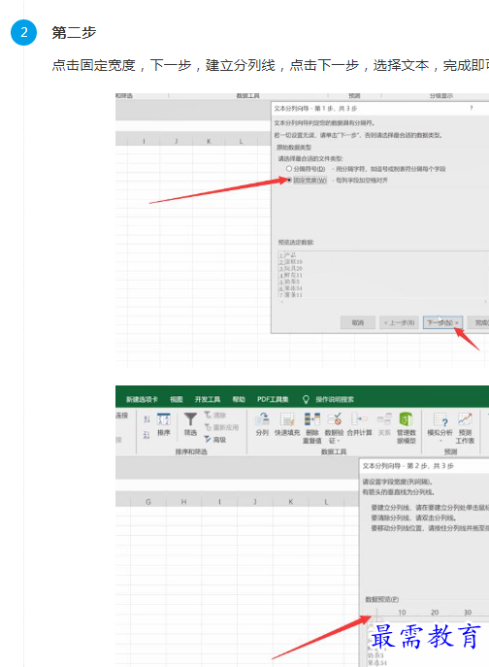
Task: Click the 下一步(N) button in wizard
Action: click(x=442, y=322)
